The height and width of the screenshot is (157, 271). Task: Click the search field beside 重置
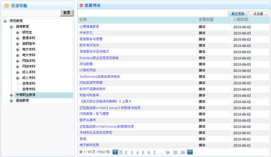31,13
